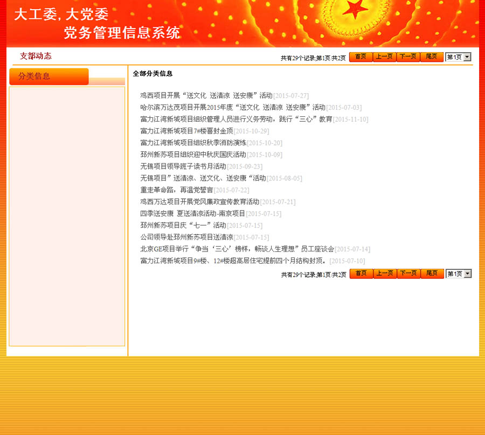Open the top 第1页 page dropdown

[x=459, y=57]
